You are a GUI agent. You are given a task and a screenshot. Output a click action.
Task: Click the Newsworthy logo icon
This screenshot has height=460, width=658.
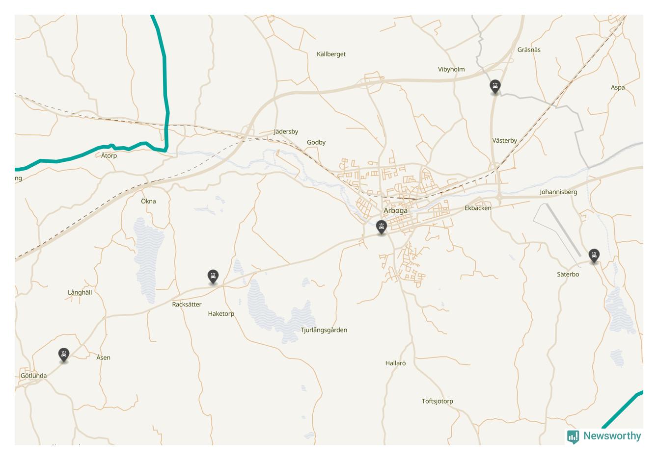573,436
